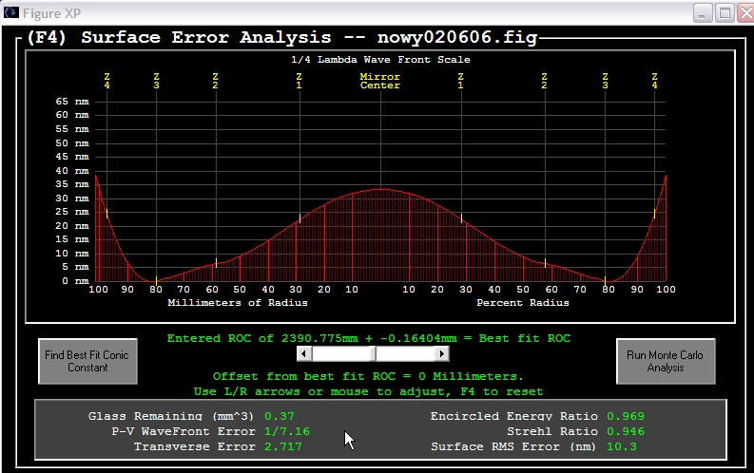Click the 1/4 Lambda Wave Front Scale title

coord(380,60)
